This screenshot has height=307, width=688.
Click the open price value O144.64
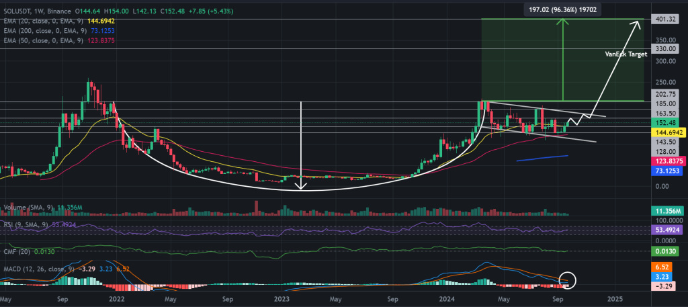tap(87, 12)
